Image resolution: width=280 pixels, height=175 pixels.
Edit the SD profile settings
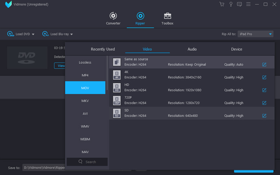point(264,115)
